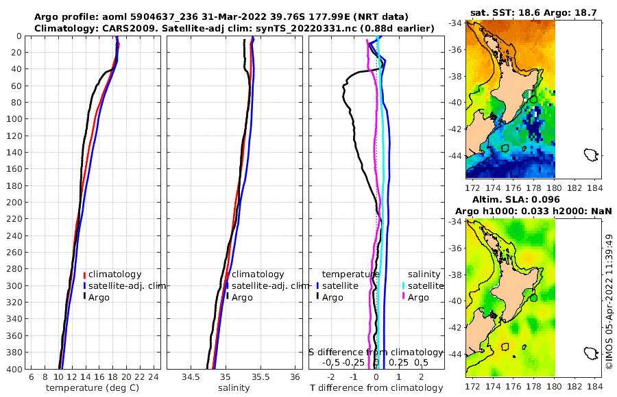The width and height of the screenshot is (617, 397).
Task: Click the Argo float circle on SST map
Action: [x=533, y=99]
